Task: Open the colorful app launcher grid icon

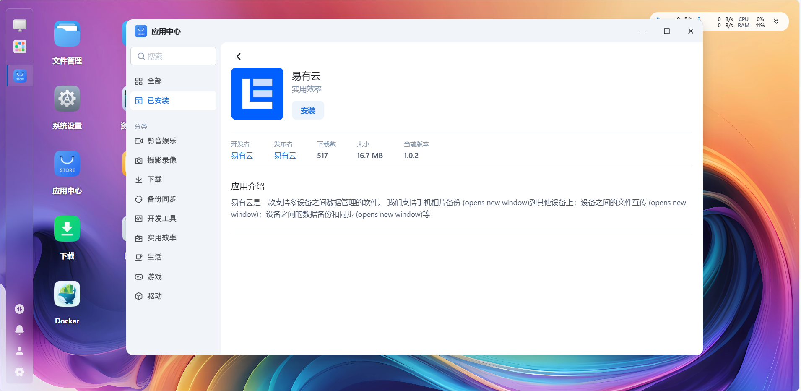Action: [20, 47]
